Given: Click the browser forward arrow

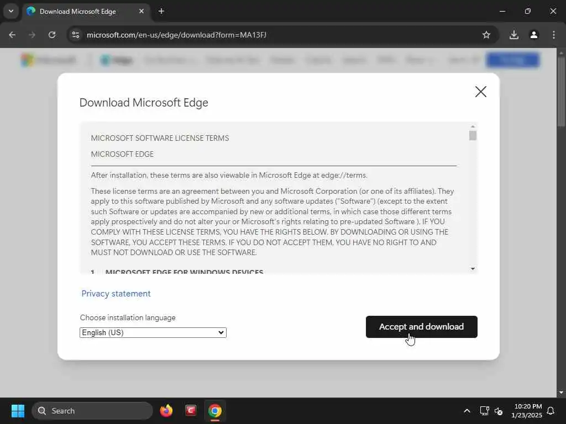Looking at the screenshot, I should [x=32, y=35].
